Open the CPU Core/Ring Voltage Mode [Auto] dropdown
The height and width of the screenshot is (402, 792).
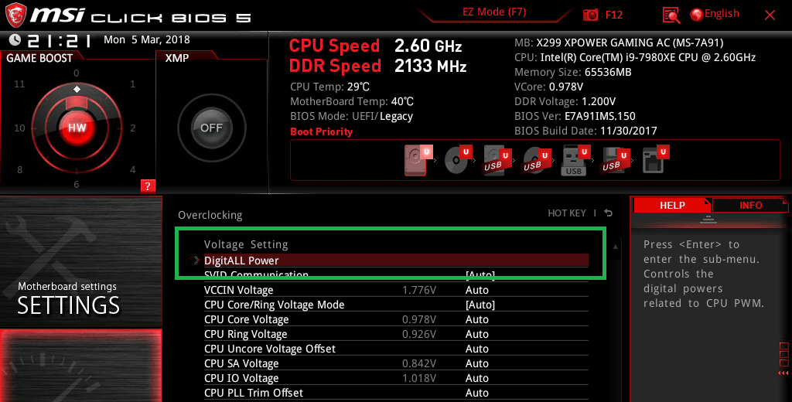point(480,305)
